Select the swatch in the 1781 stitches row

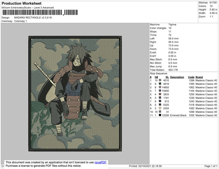[x=160, y=98]
